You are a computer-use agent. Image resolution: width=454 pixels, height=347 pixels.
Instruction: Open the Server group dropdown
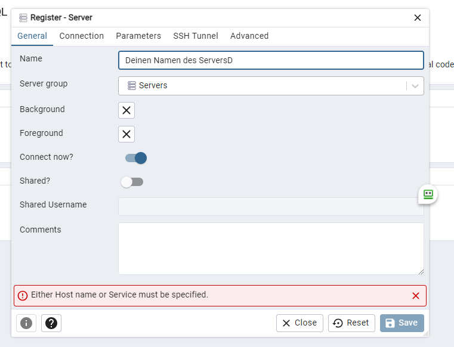[x=262, y=86]
